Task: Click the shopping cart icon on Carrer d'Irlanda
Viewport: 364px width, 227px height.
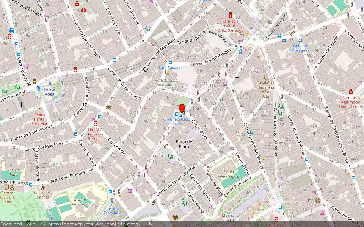Action: click(26, 67)
